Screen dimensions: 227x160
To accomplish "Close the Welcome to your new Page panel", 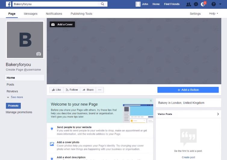I will (151, 101).
